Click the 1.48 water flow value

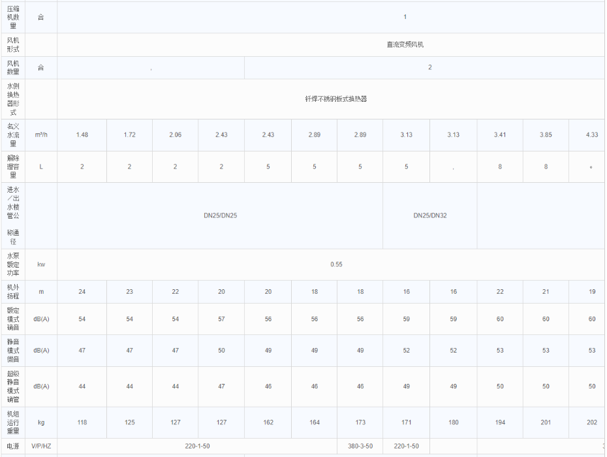coord(82,134)
